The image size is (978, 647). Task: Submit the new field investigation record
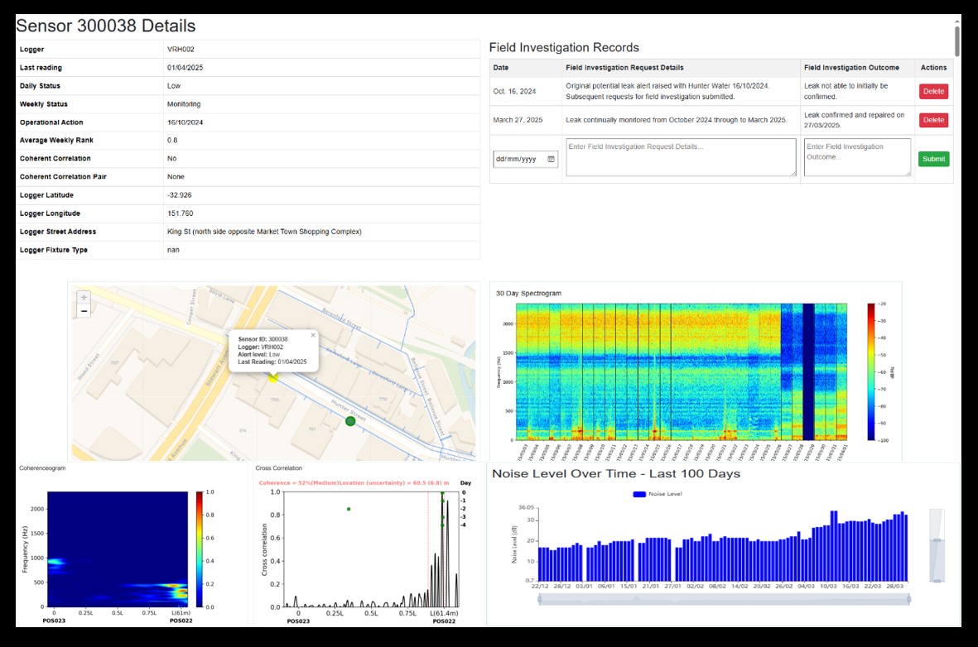point(933,159)
